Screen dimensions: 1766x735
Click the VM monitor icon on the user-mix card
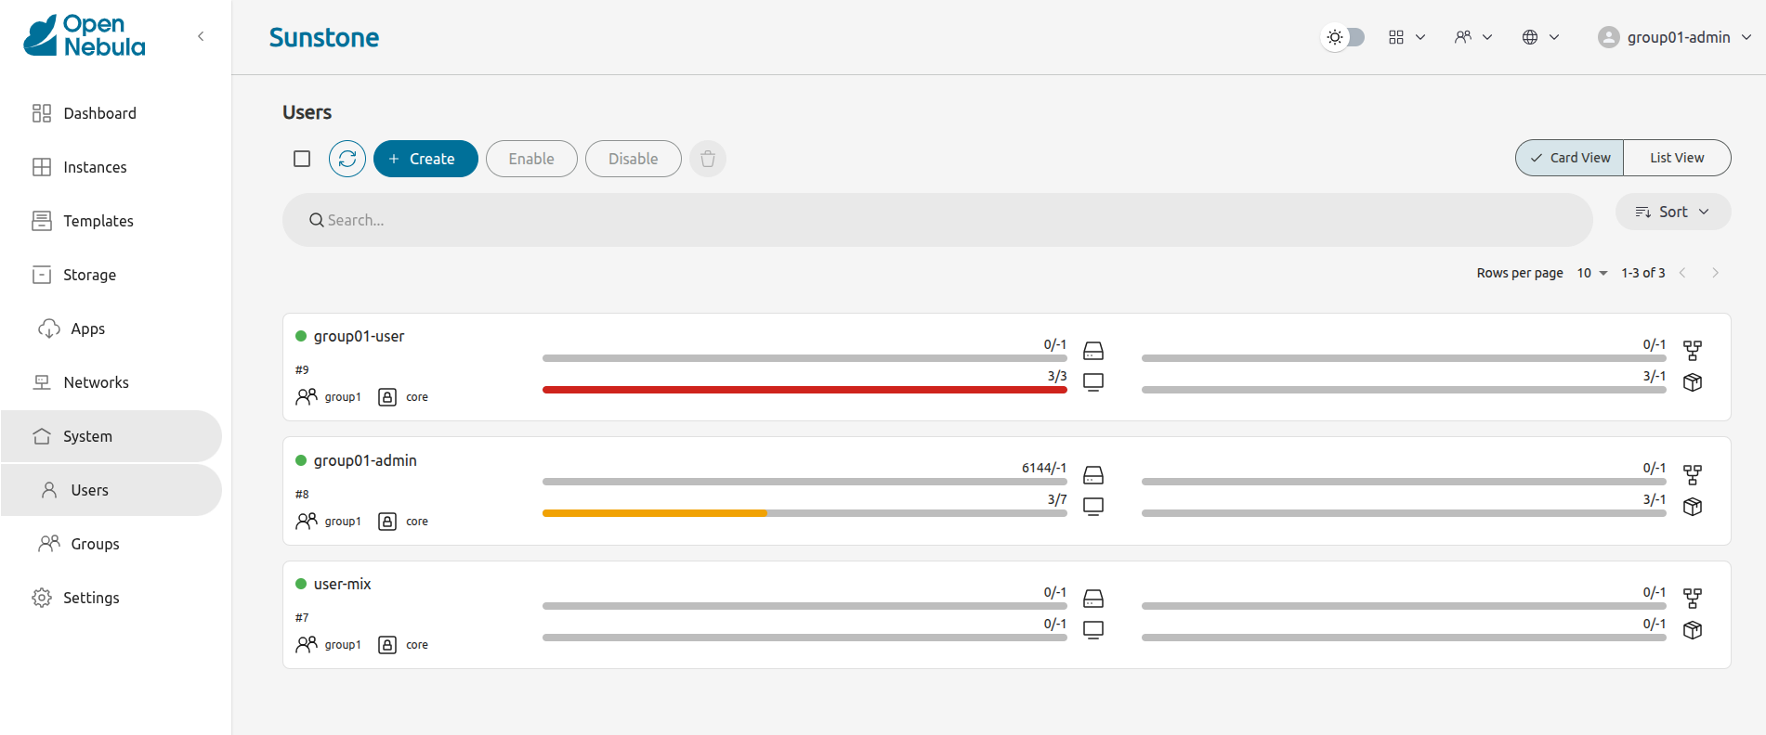point(1093,630)
